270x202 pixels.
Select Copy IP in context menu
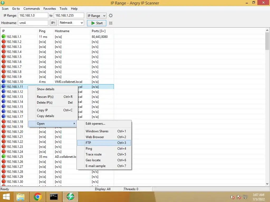[x=53, y=110]
